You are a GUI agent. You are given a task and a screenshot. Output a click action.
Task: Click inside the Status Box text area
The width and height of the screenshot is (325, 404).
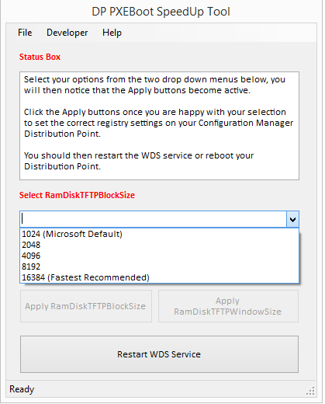[x=159, y=126]
